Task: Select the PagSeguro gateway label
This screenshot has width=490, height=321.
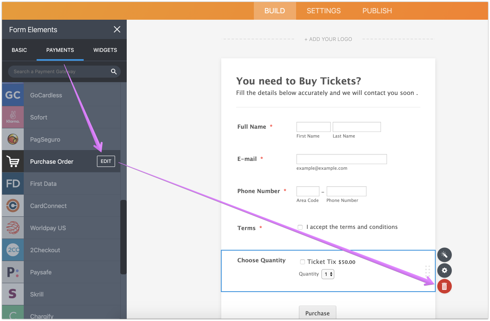Action: (45, 140)
